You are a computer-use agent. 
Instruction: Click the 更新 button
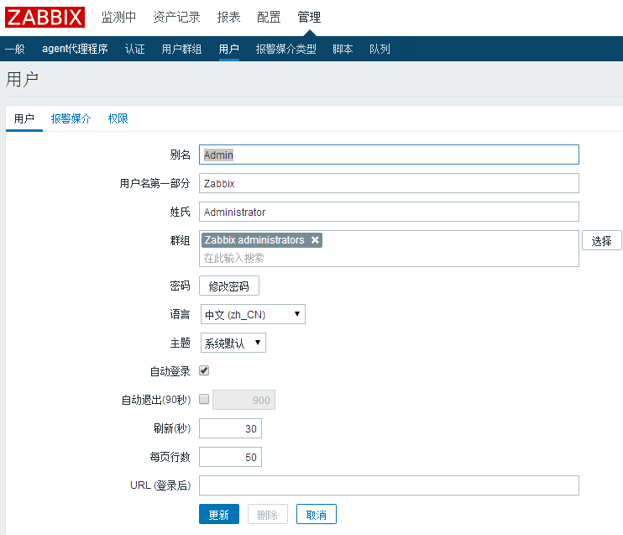click(x=219, y=514)
